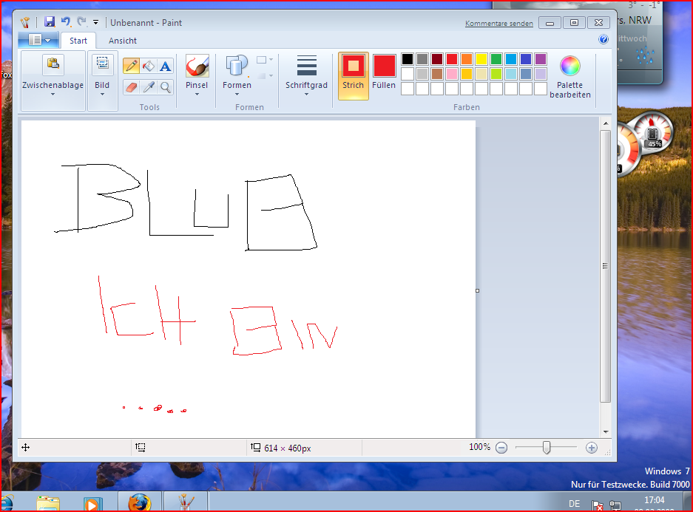
Task: Click the Kommentare senden link
Action: click(x=499, y=24)
